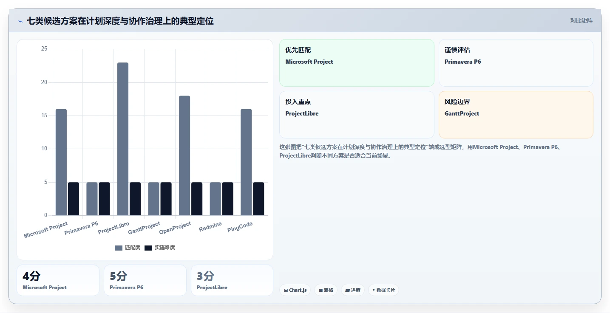Click the lightning icon beside the title
This screenshot has height=313, width=610.
20,21
